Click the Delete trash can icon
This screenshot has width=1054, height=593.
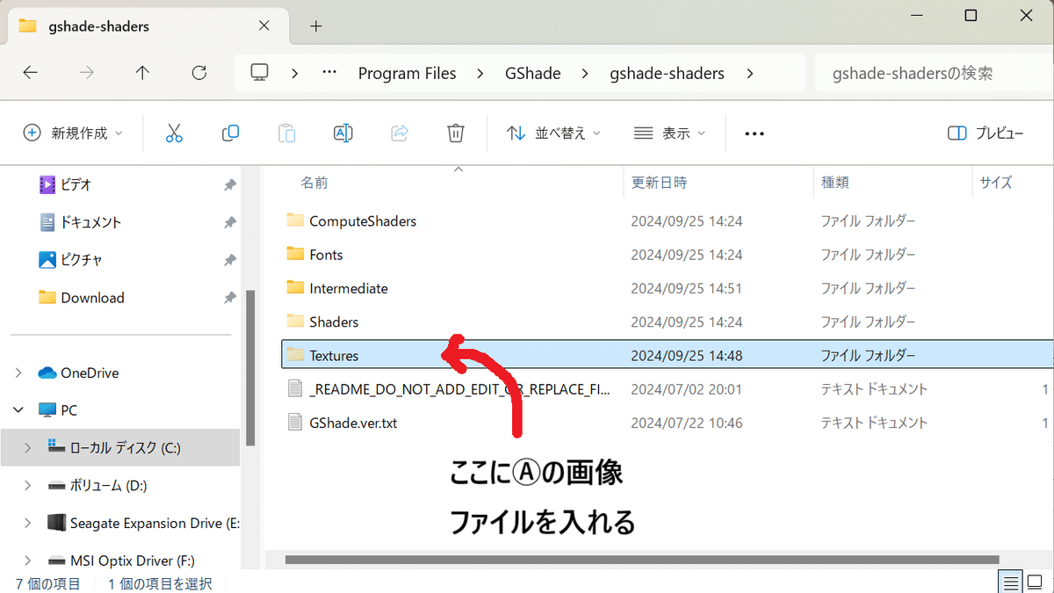pyautogui.click(x=456, y=133)
